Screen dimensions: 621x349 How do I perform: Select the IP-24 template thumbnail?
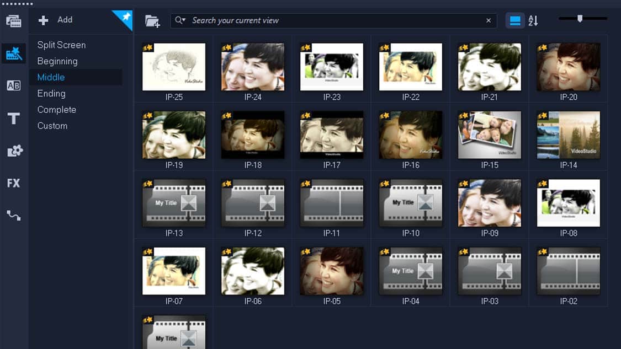coord(253,67)
